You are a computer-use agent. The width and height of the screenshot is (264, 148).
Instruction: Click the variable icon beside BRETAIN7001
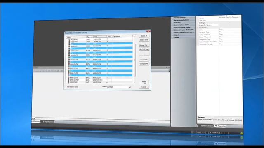[x=69, y=80]
